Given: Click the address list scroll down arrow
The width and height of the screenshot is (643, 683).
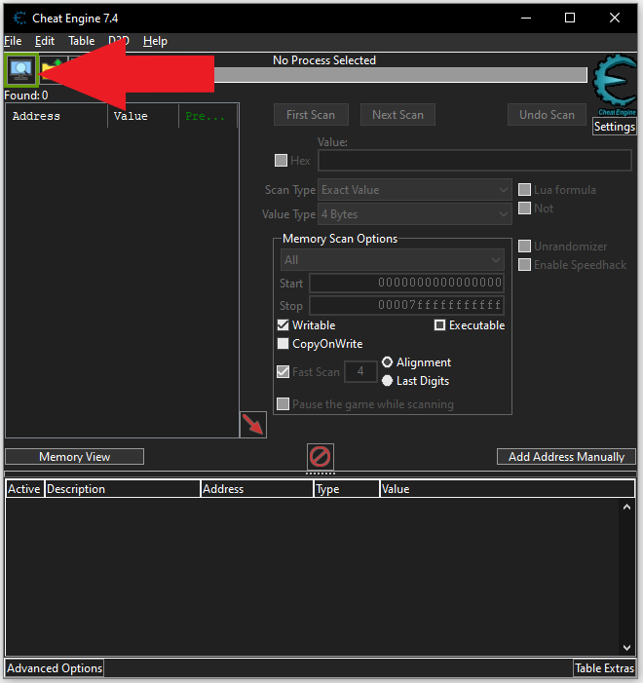Looking at the screenshot, I should tap(626, 648).
